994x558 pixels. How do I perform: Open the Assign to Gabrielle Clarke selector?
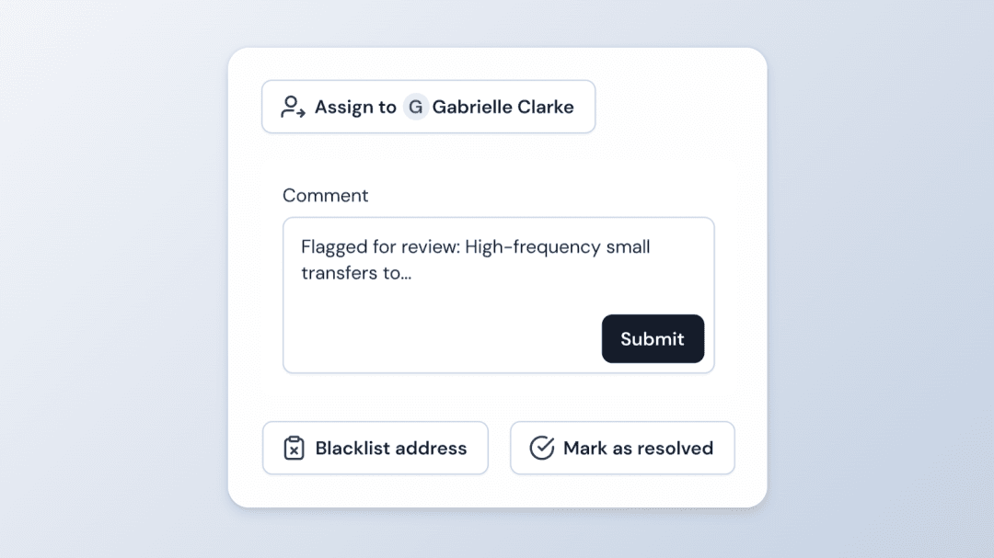(429, 107)
